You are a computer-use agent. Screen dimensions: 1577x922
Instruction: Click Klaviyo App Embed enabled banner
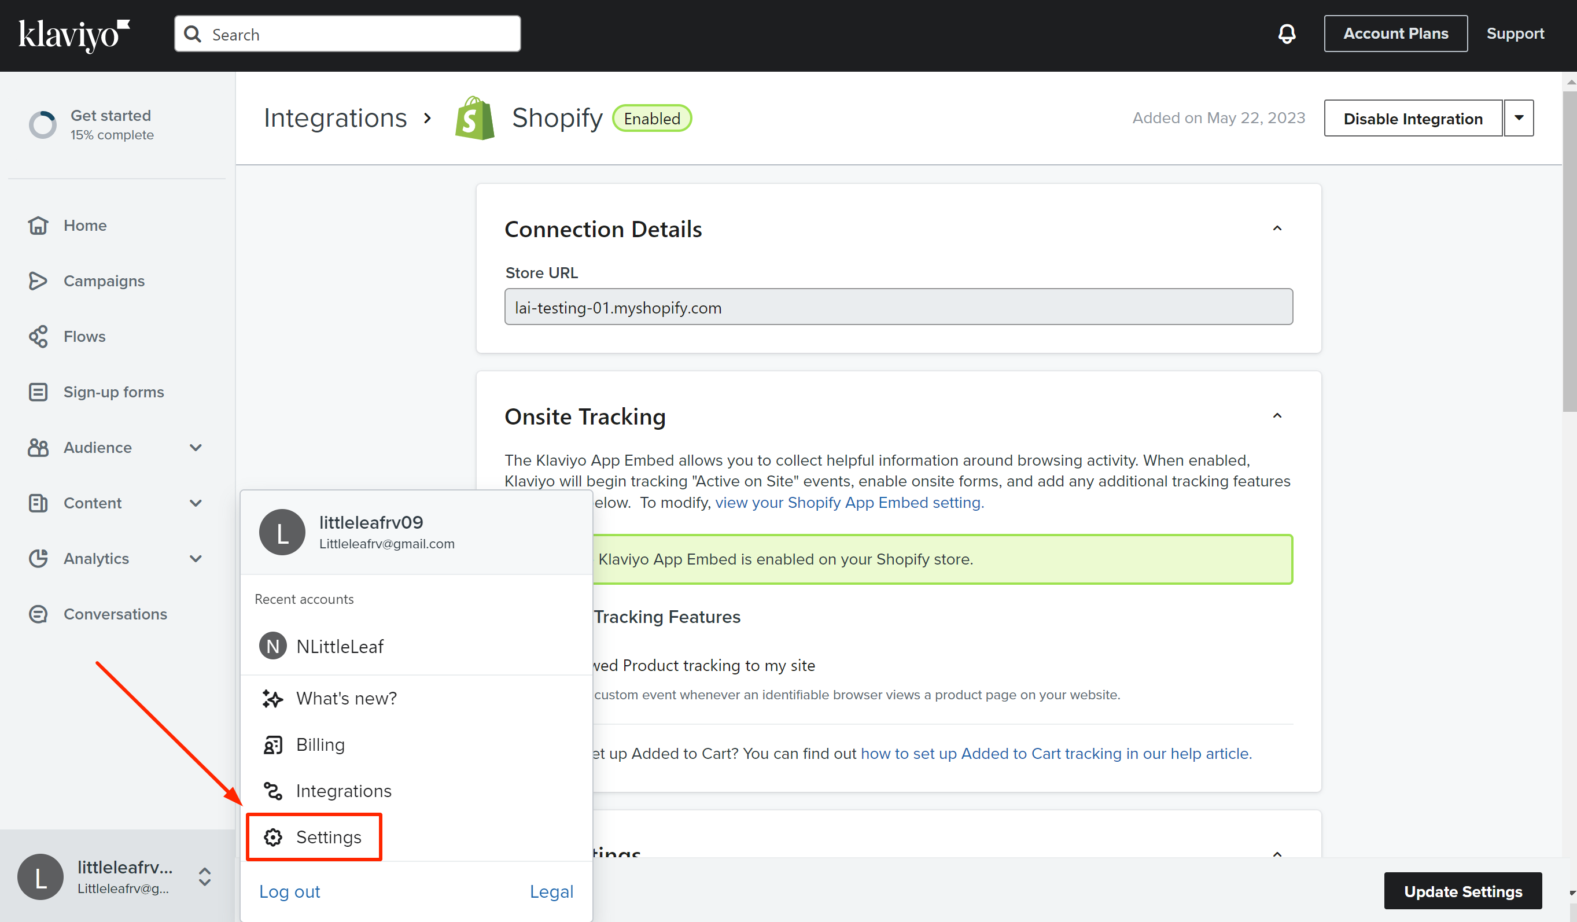pyautogui.click(x=942, y=559)
